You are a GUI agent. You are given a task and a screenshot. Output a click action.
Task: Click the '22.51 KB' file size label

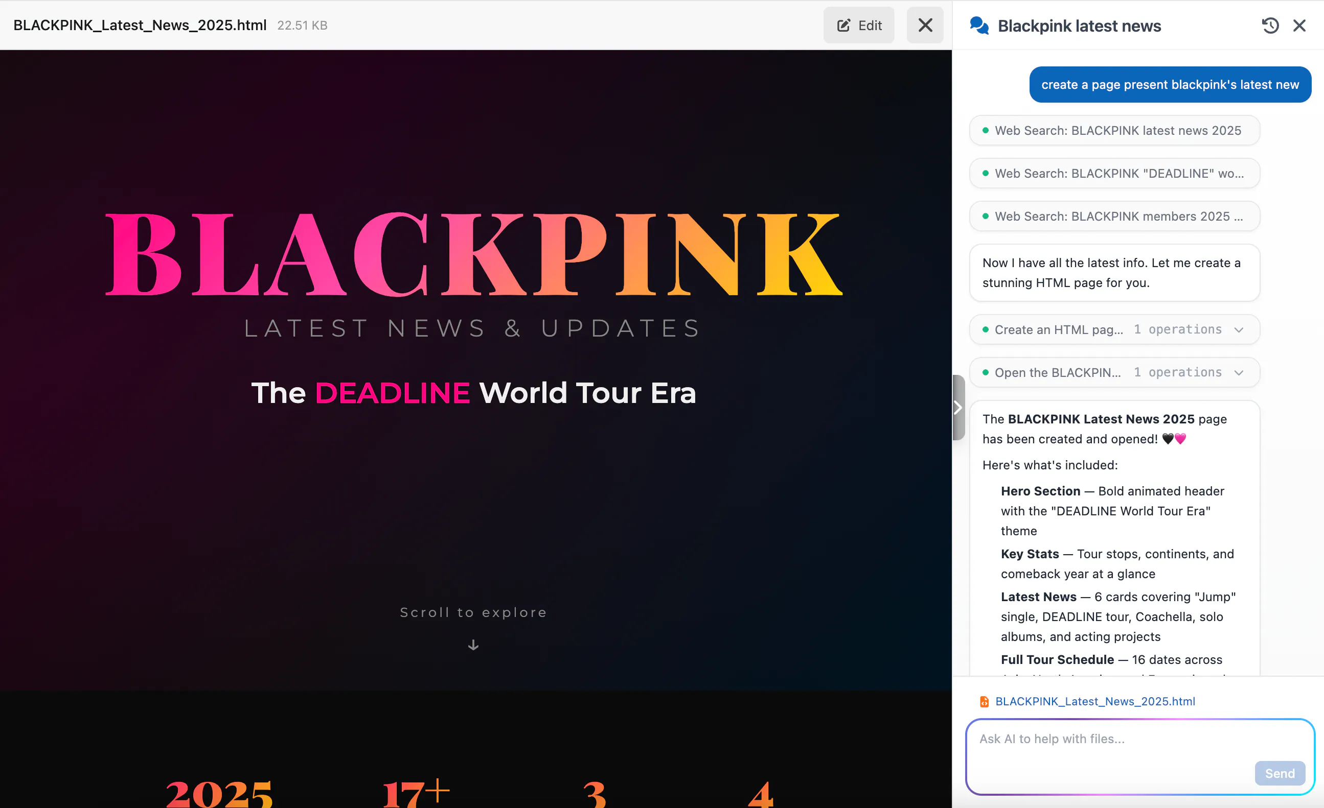tap(302, 25)
